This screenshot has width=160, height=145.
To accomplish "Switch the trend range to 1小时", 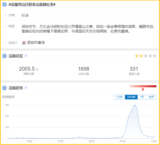I will pos(119,97).
